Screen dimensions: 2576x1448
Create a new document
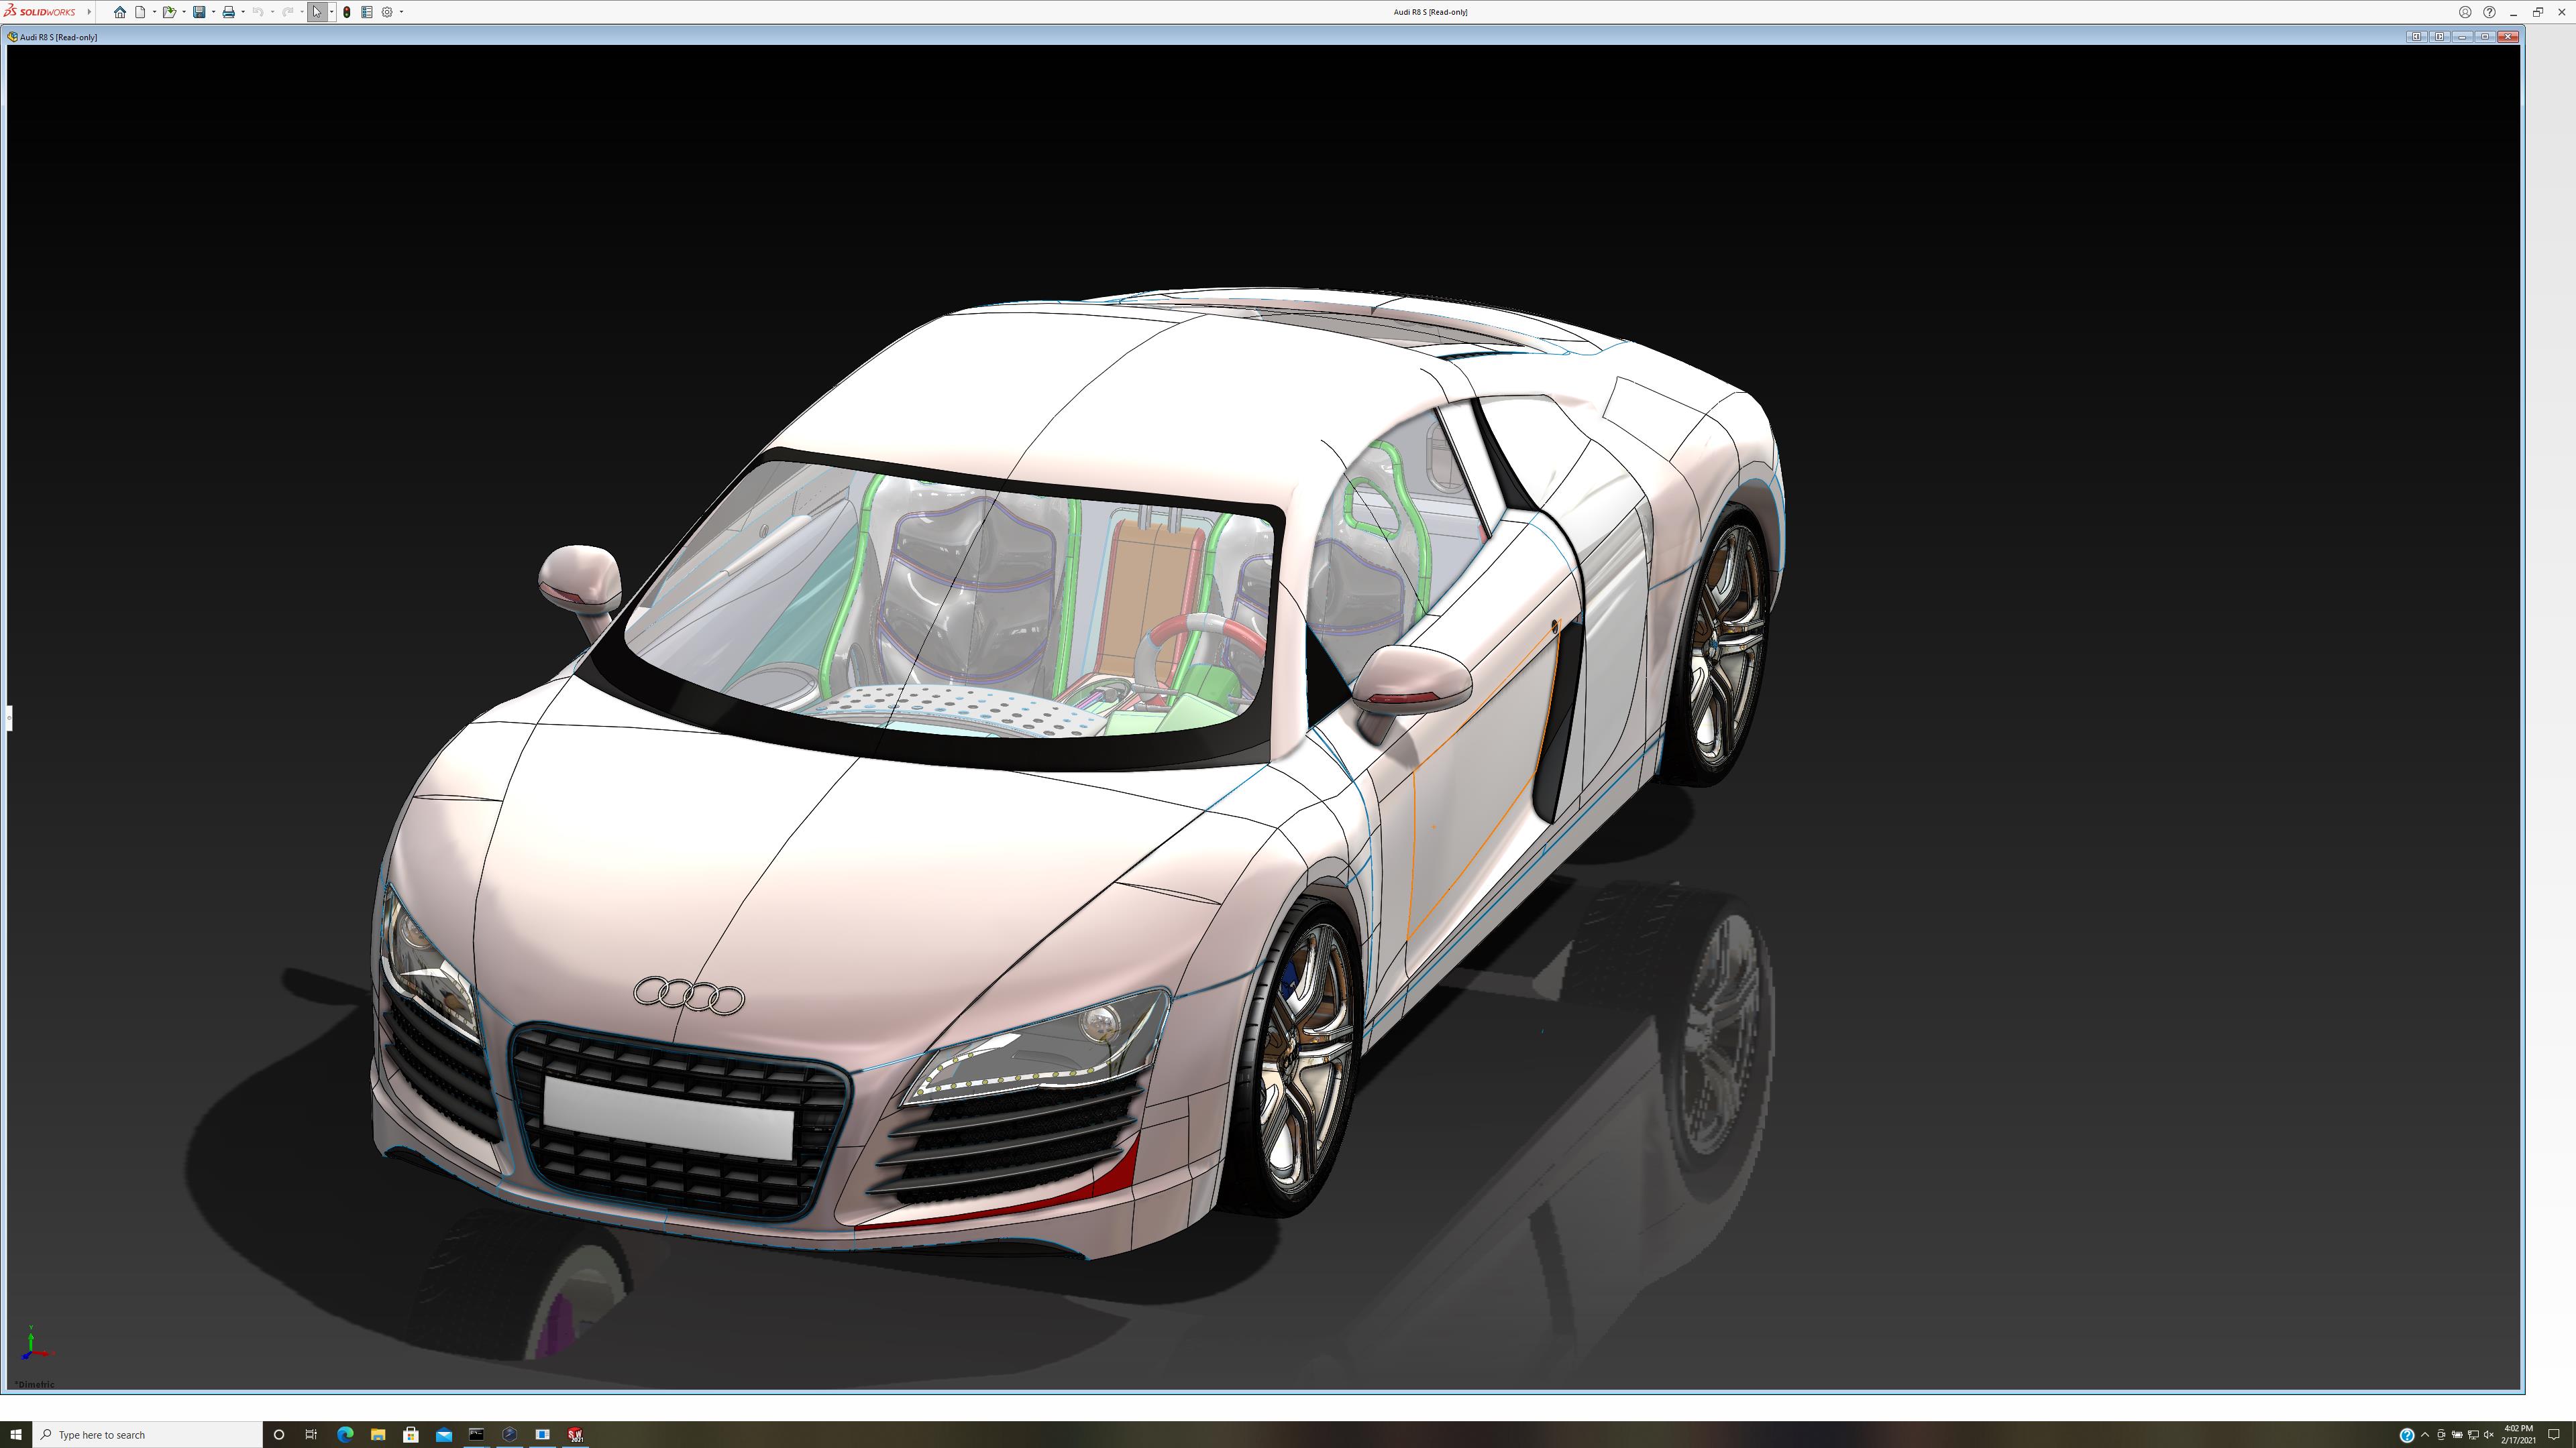point(140,12)
